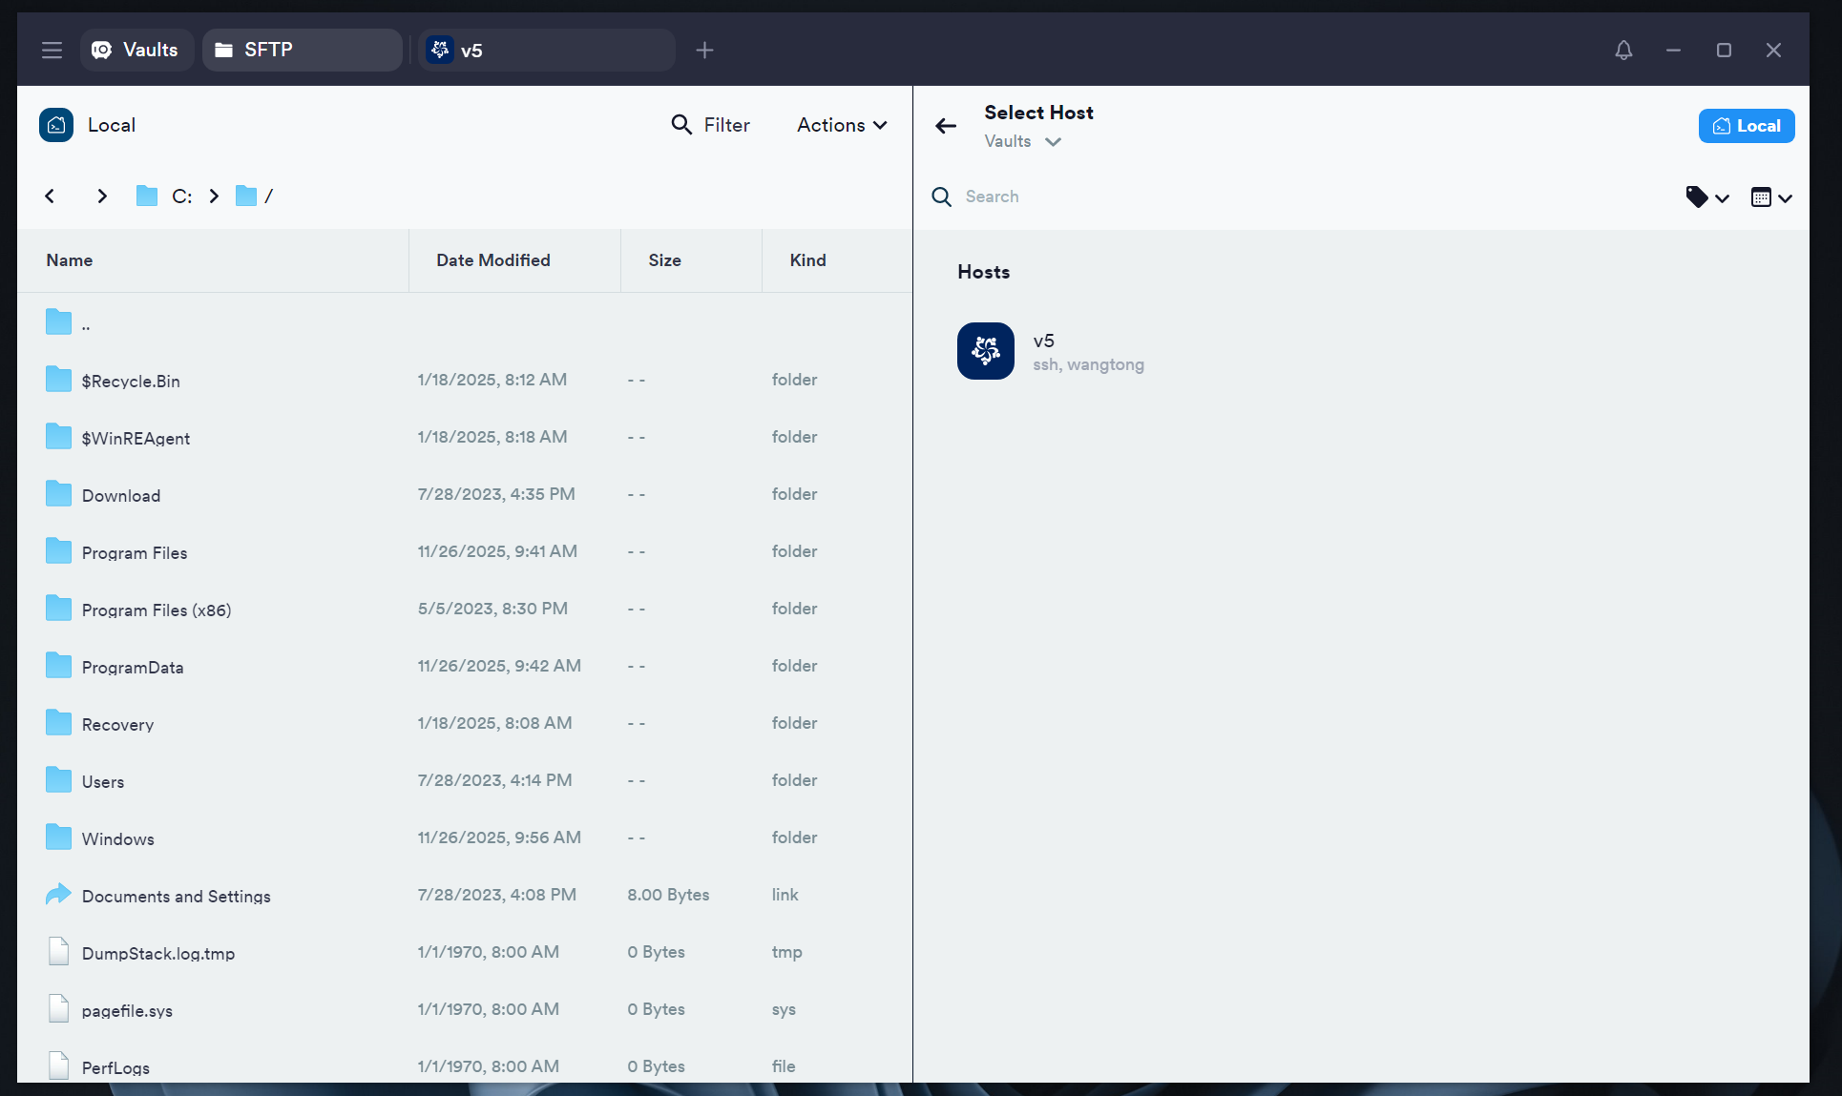
Task: Navigate forward in Local file history
Action: 102,196
